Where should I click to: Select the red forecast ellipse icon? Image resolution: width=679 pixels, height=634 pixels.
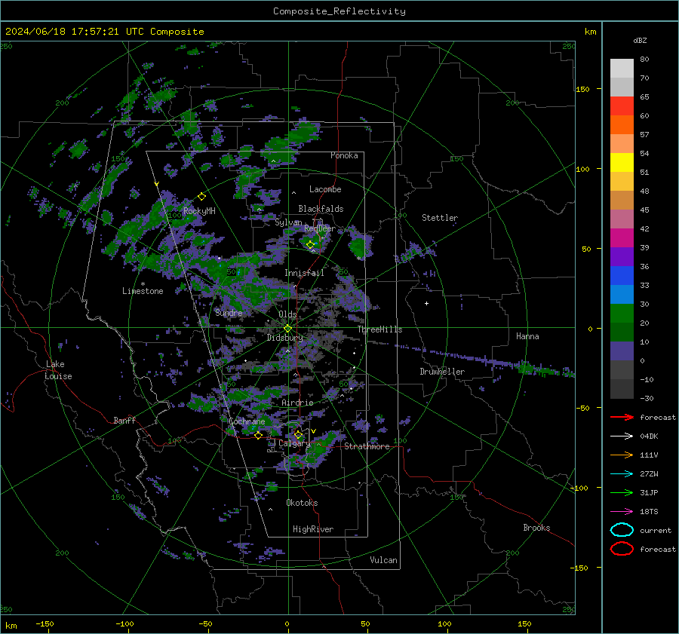(622, 549)
